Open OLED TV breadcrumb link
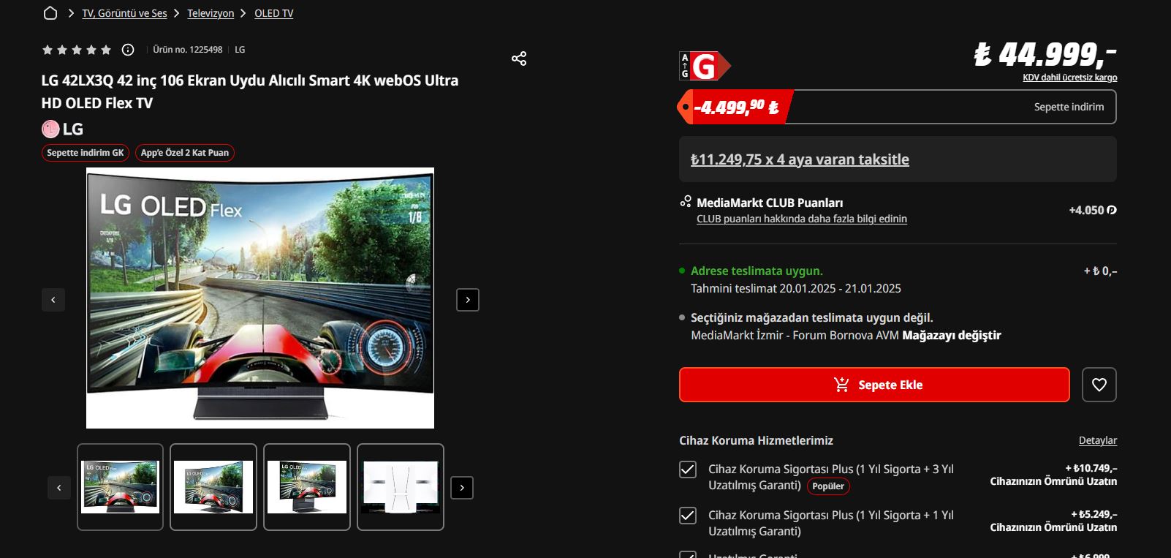The image size is (1171, 558). 273,13
